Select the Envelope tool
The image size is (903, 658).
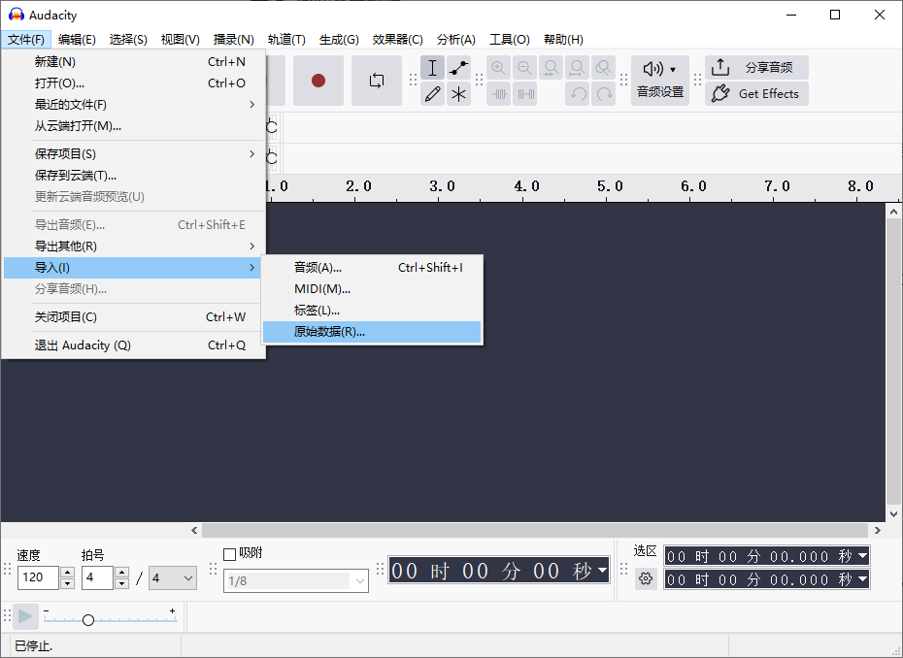(459, 68)
